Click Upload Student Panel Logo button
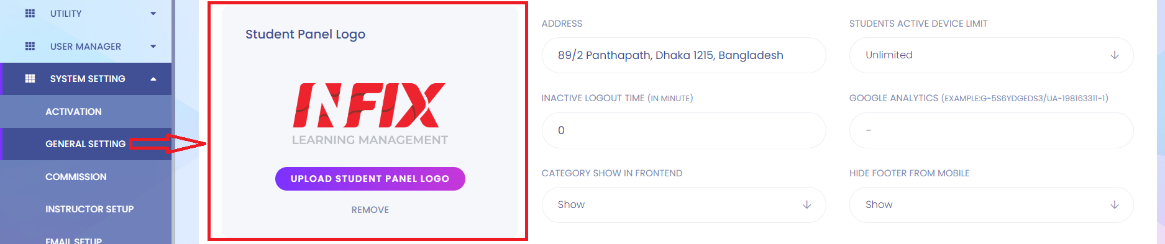The width and height of the screenshot is (1165, 244). tap(370, 179)
